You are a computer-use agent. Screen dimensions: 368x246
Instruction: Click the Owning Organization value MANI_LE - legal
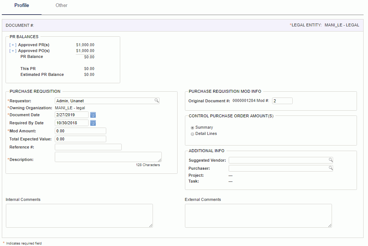[70, 108]
